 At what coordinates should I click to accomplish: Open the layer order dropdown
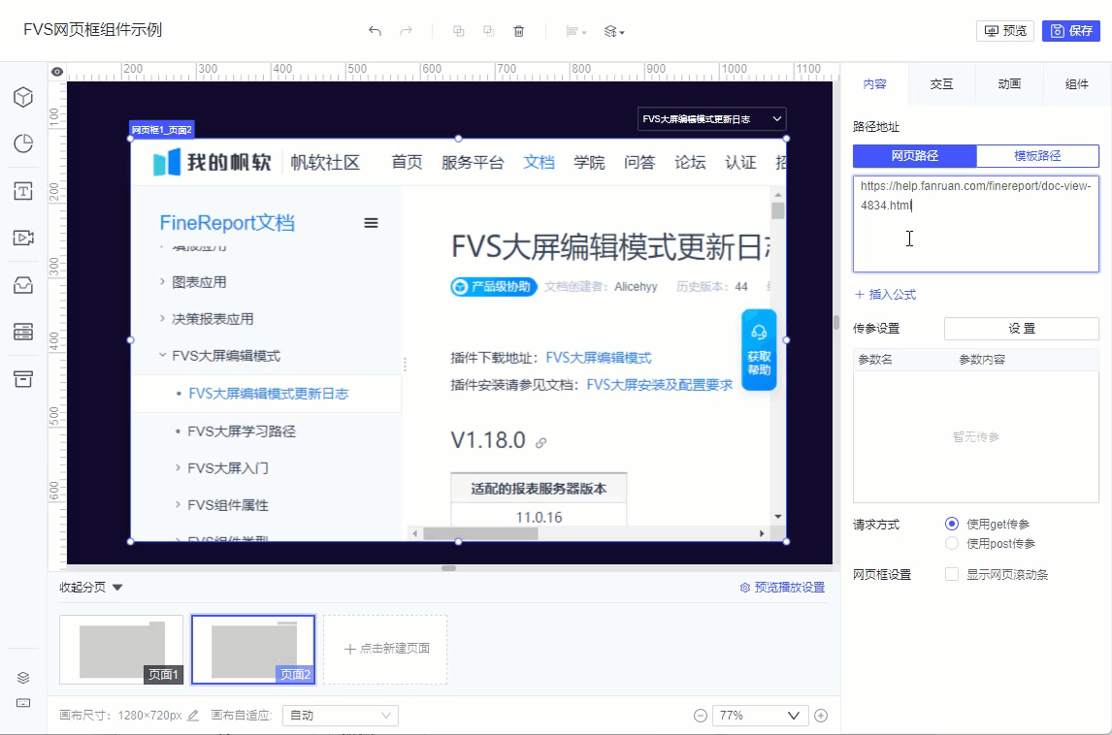(614, 31)
